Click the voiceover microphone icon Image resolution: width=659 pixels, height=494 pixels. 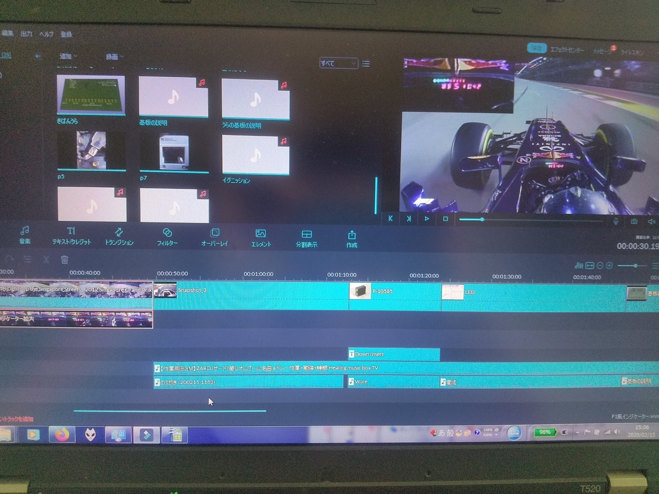pyautogui.click(x=616, y=222)
